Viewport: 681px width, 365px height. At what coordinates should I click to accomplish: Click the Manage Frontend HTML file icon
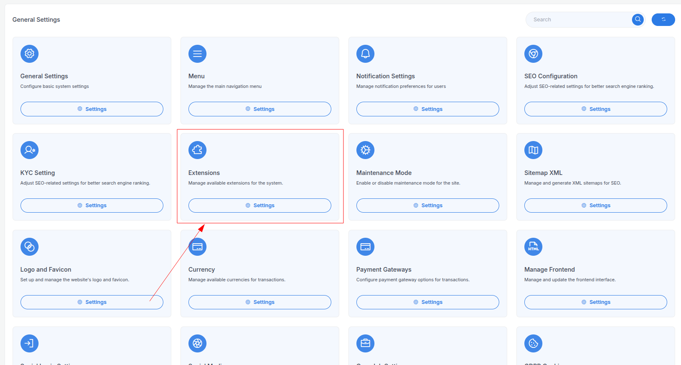pyautogui.click(x=533, y=247)
